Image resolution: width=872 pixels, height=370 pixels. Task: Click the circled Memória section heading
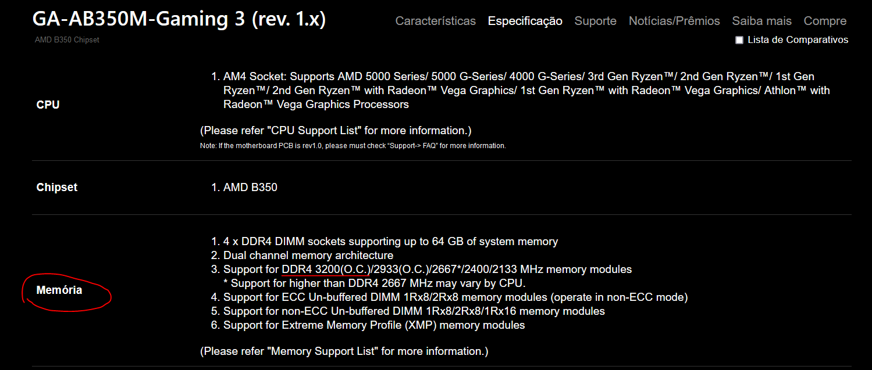pyautogui.click(x=59, y=290)
